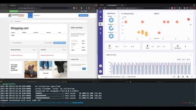
Task: Open the gear logo in dashboard sidebar
Action: [100, 12]
